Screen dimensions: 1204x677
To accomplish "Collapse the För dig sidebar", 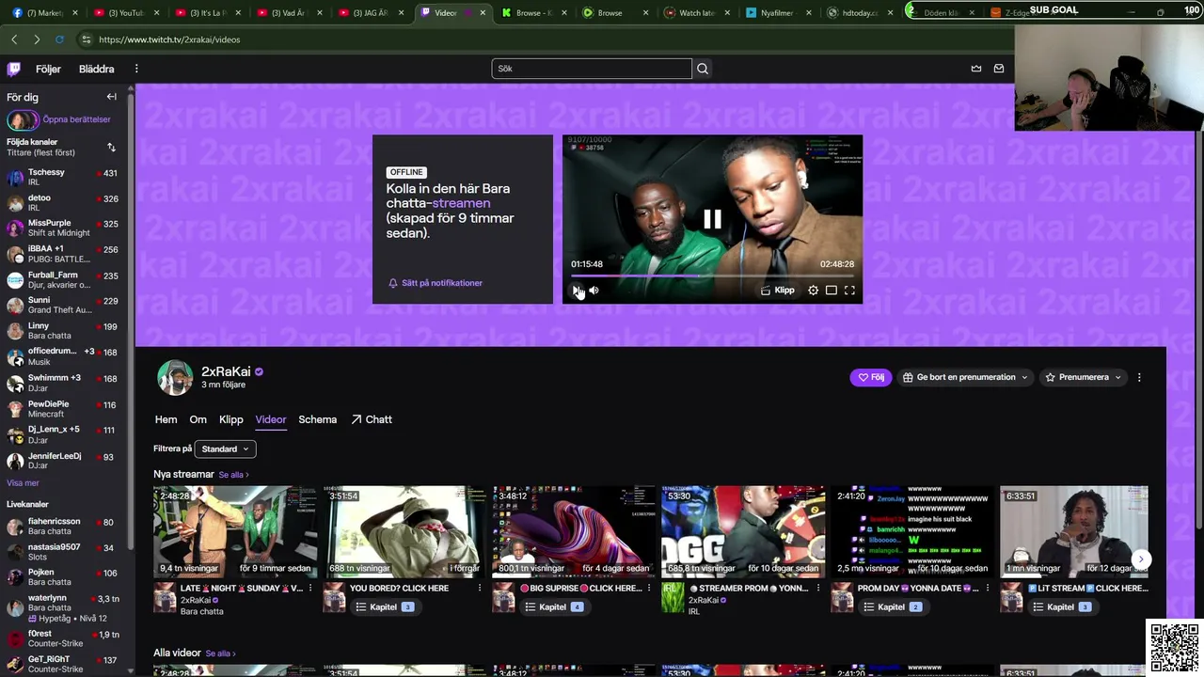I will (112, 97).
